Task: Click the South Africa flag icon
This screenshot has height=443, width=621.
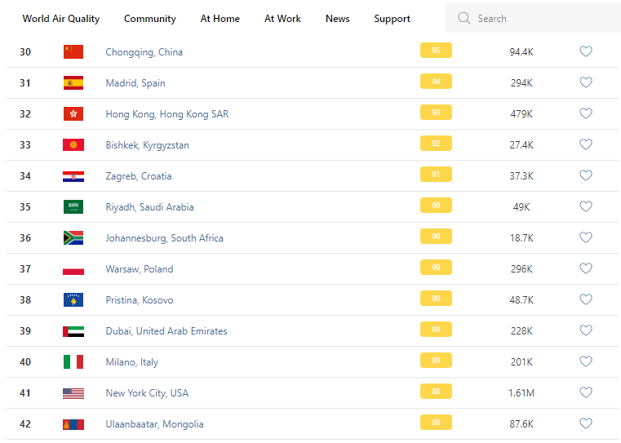Action: [x=73, y=238]
